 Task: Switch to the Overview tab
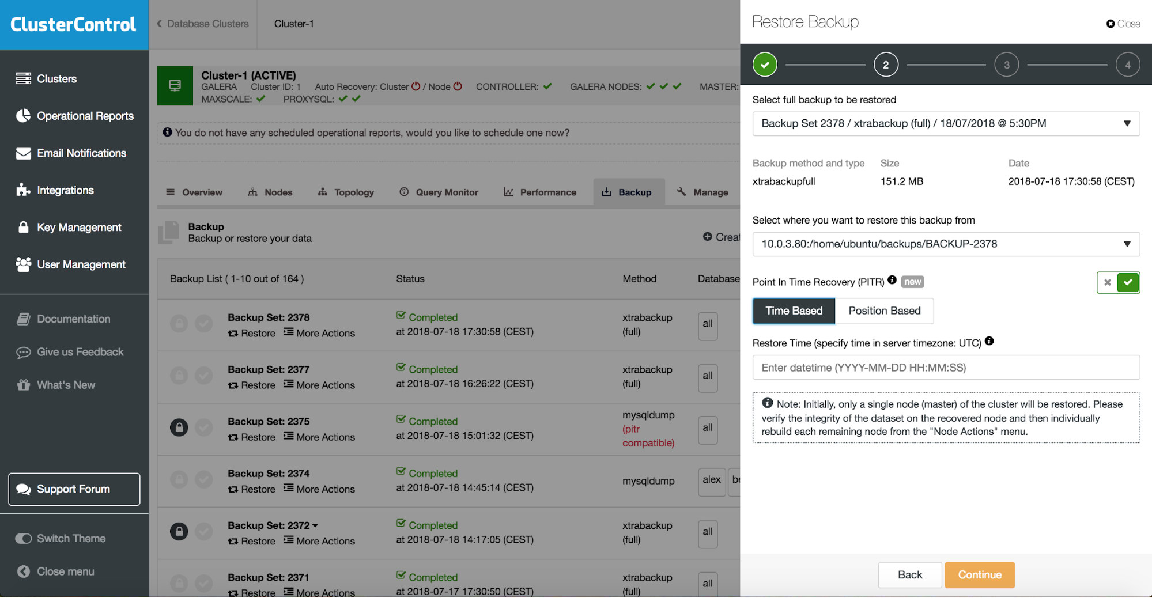click(x=194, y=192)
